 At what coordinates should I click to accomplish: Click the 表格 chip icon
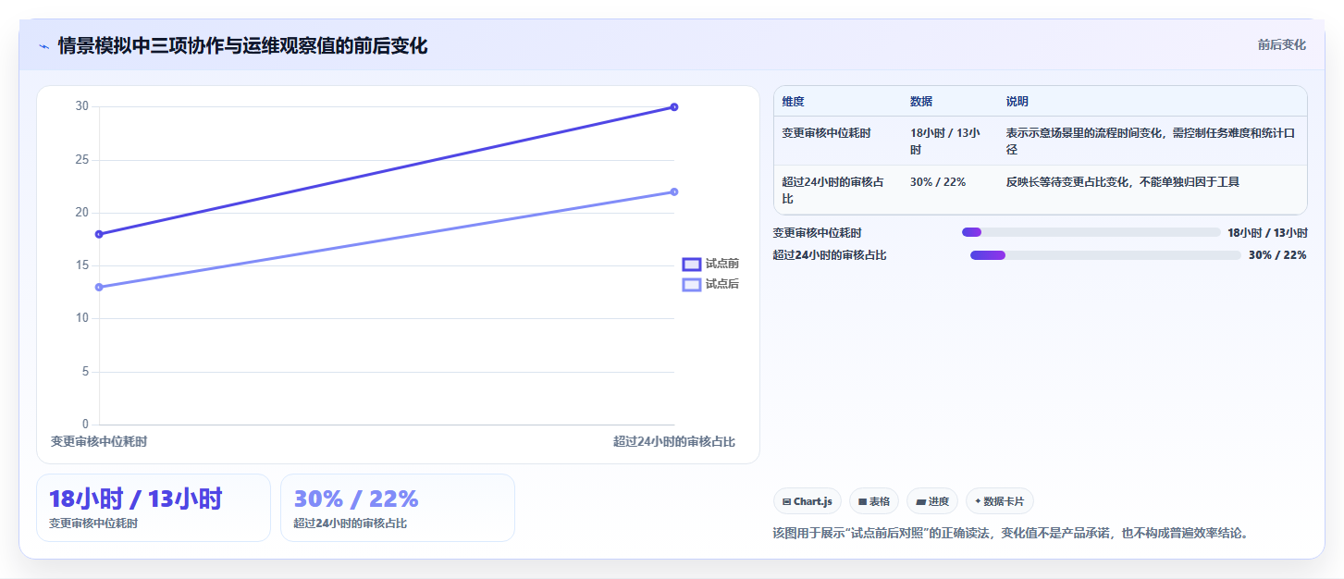point(862,501)
